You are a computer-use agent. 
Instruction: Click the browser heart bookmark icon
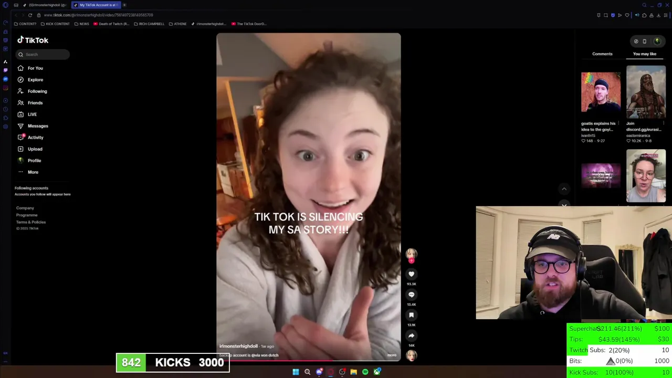click(x=627, y=15)
